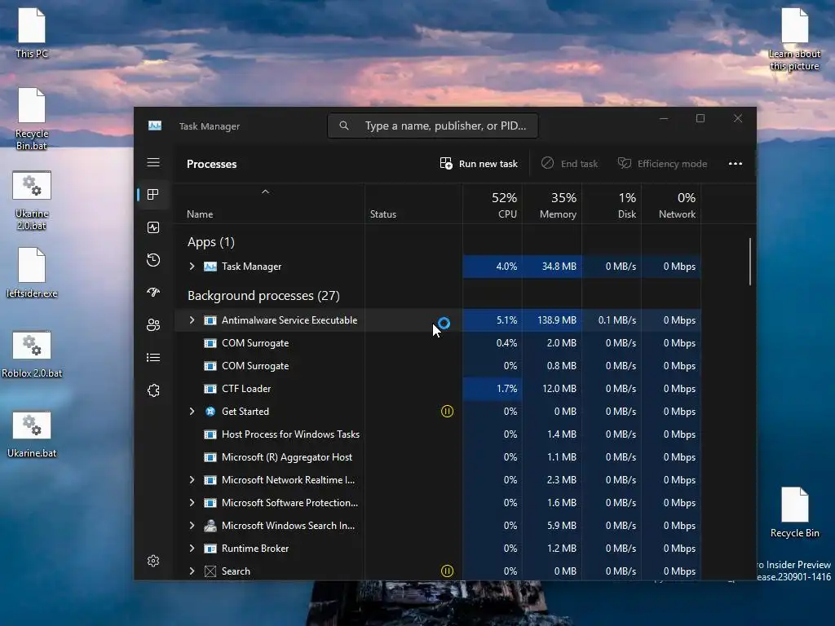Select the Roblox 2.0.bat desktop file

(32, 355)
